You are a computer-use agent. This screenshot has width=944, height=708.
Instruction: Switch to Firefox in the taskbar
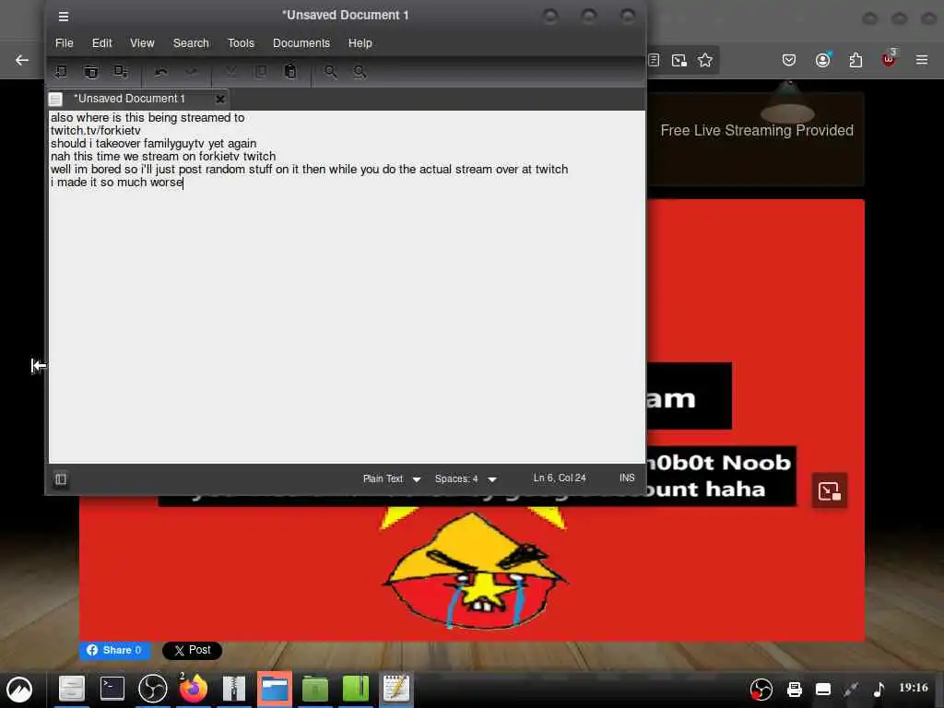[193, 689]
